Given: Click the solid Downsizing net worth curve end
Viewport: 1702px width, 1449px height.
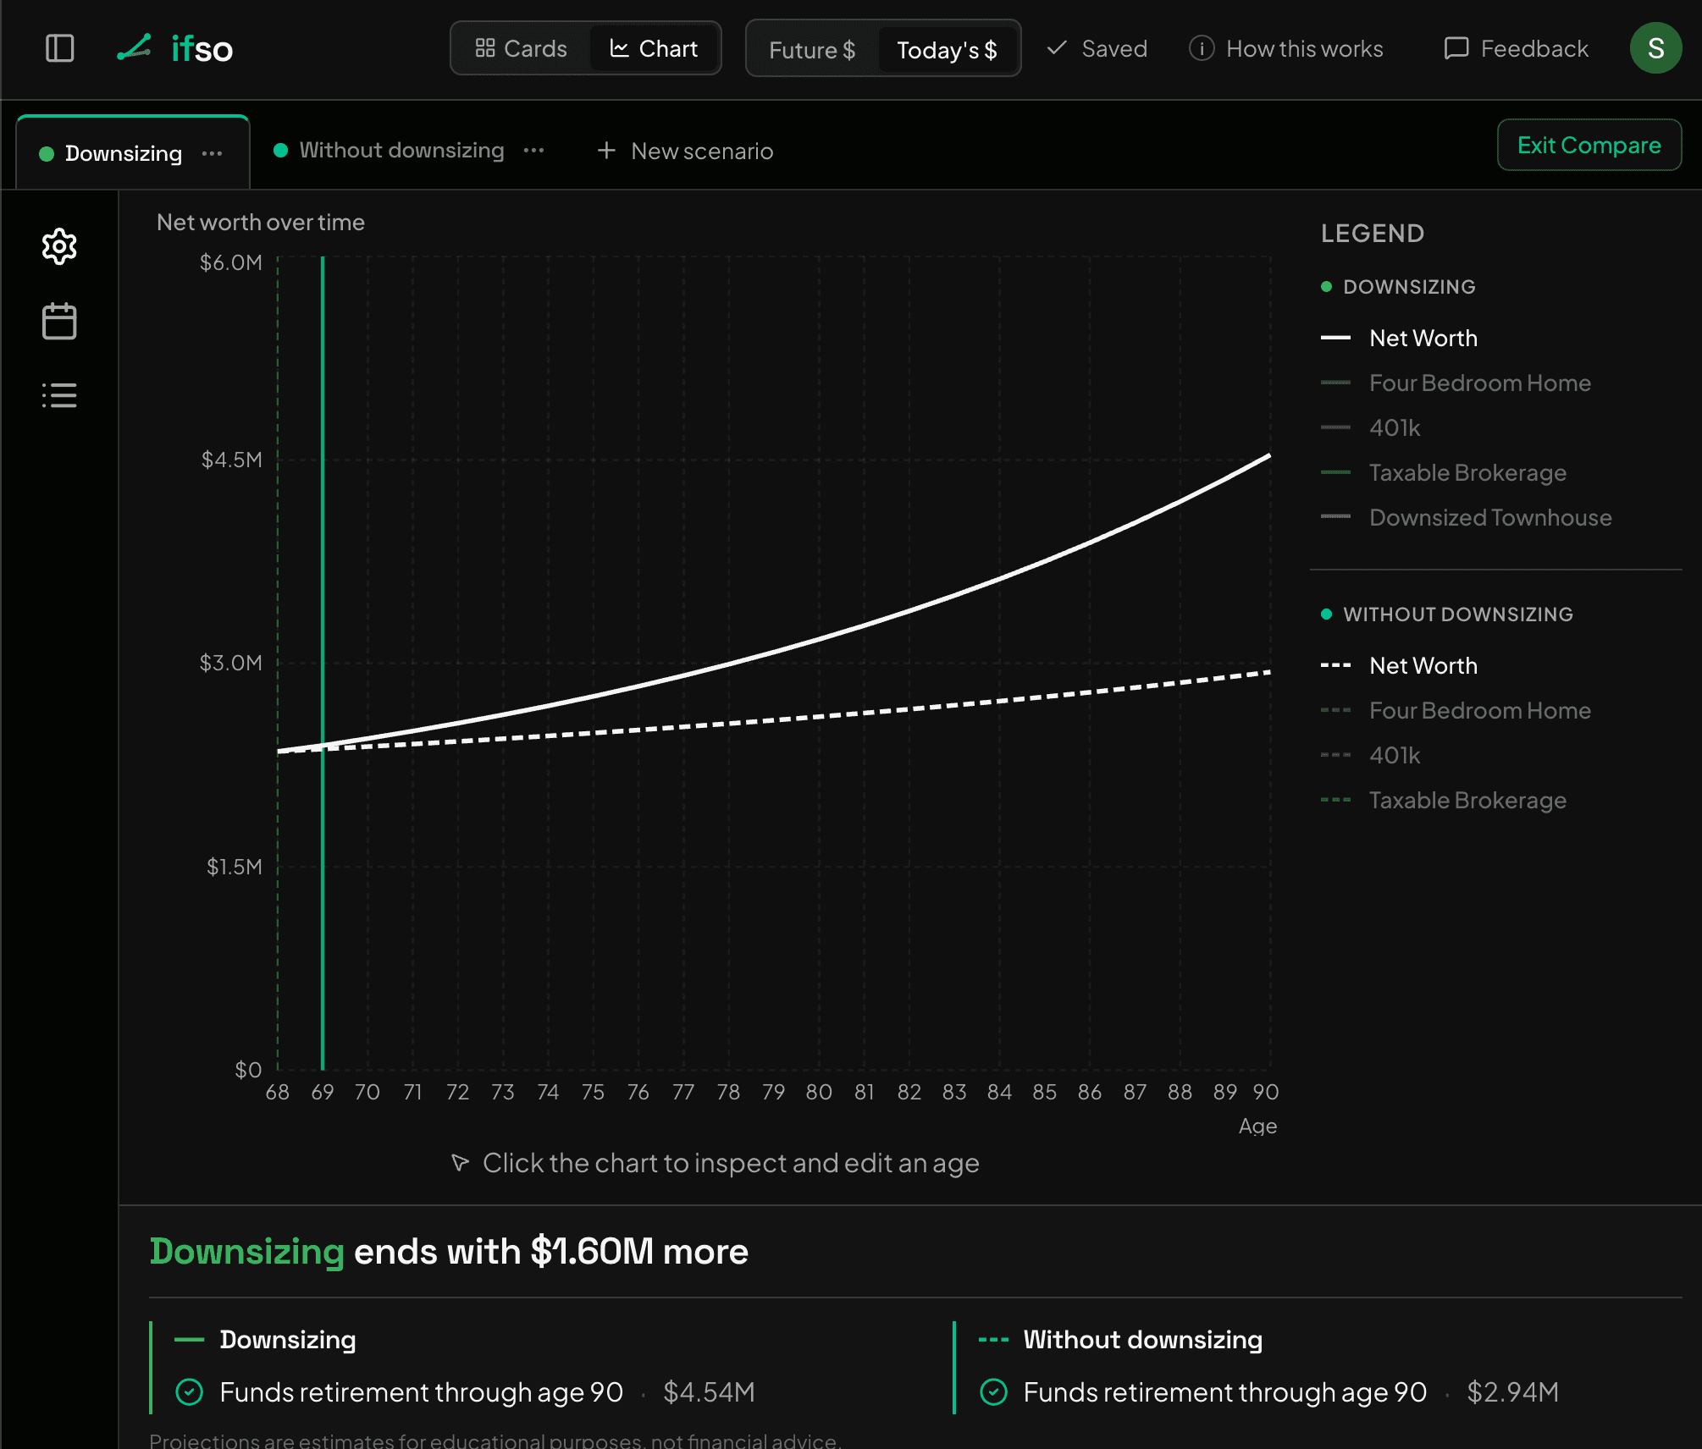Looking at the screenshot, I should (x=1268, y=457).
